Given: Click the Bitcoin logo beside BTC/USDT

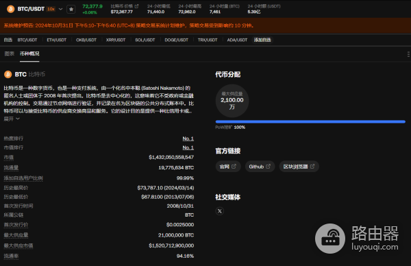Looking at the screenshot, I should (x=11, y=9).
